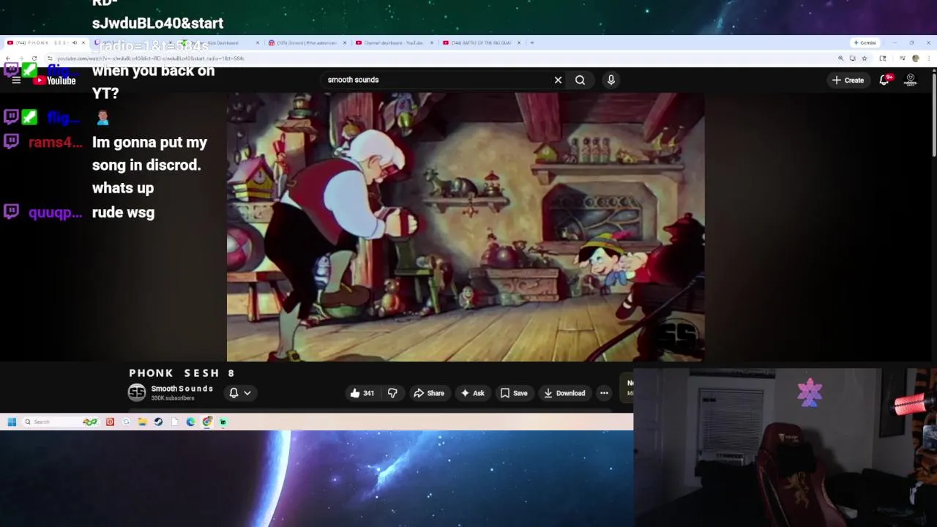Open Microsoft Edge from the taskbar
Image resolution: width=937 pixels, height=527 pixels.
pos(190,422)
